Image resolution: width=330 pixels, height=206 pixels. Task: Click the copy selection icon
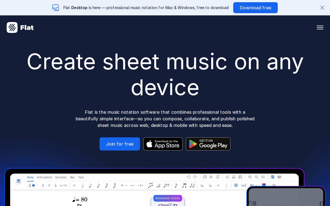[205, 177]
